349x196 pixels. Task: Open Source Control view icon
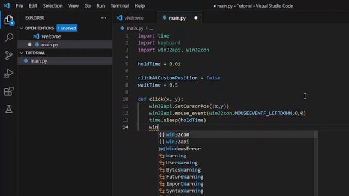coord(9,56)
